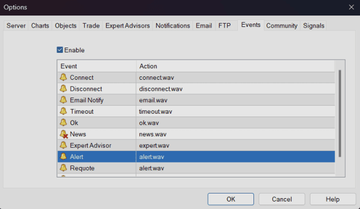Select the timeout.wav action cell
The width and height of the screenshot is (360, 209).
236,111
